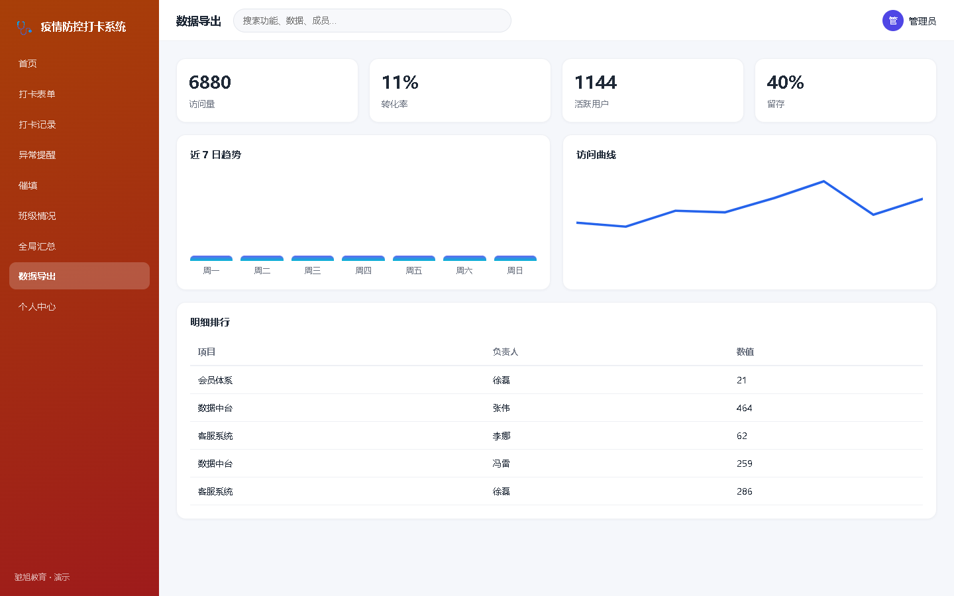Click the 周二 bar in trend chart
This screenshot has height=596, width=954.
coord(262,258)
